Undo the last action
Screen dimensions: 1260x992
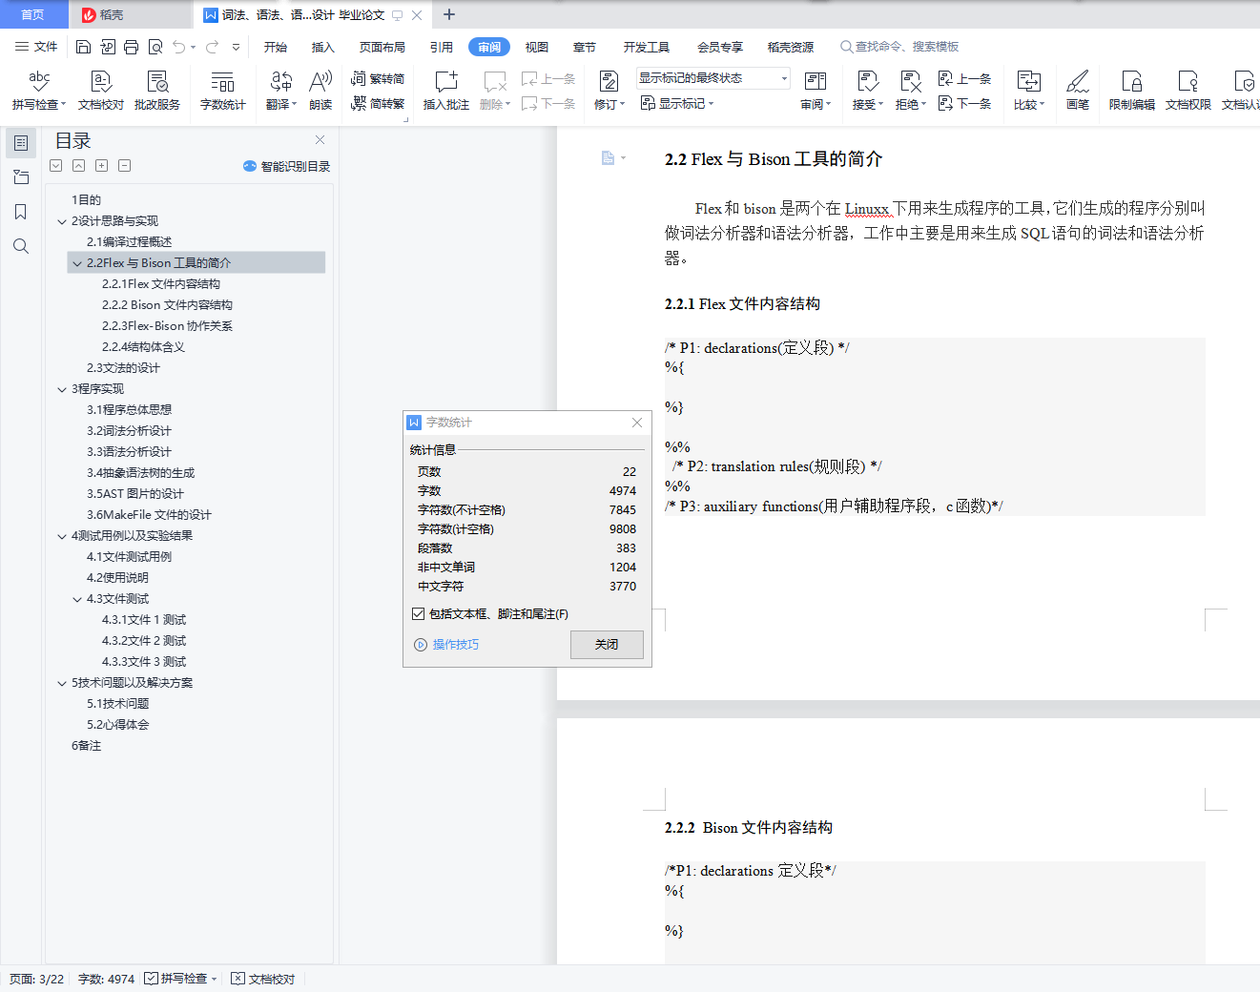(x=178, y=47)
